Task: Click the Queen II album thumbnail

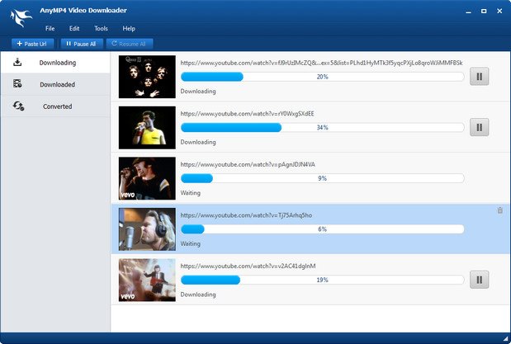Action: (147, 77)
